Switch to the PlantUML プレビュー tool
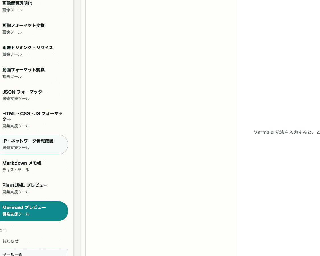Viewport: 320px width, 256px height. click(x=25, y=185)
